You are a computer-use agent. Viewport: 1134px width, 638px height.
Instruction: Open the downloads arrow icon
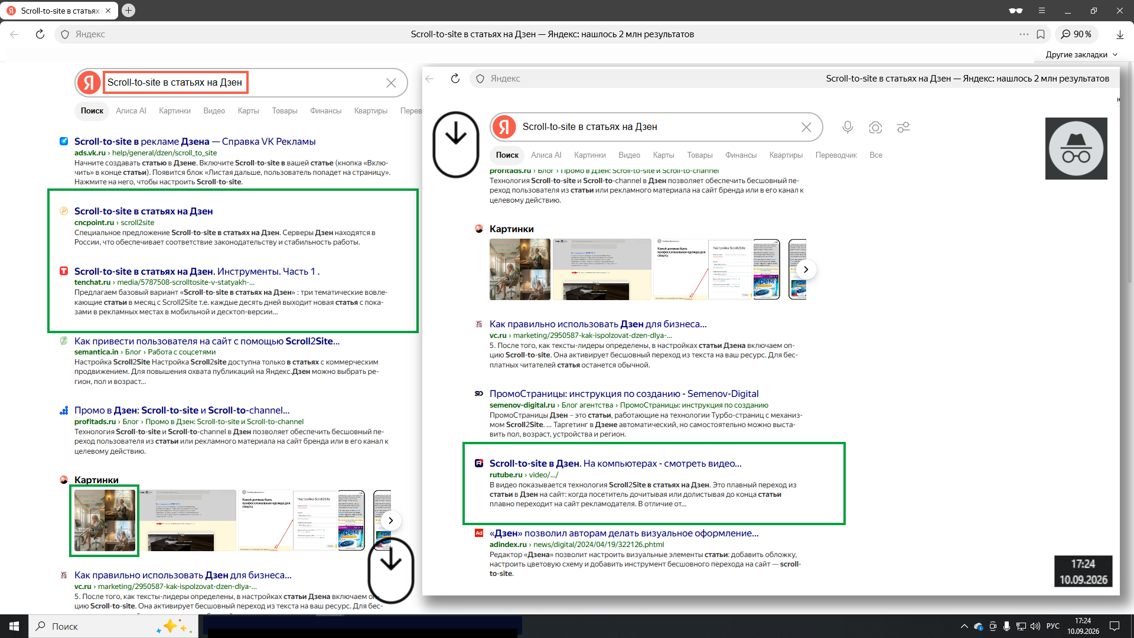click(x=1120, y=34)
